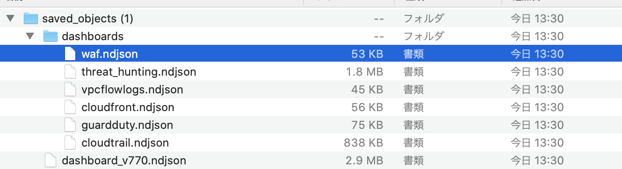622x169 pixels.
Task: Click the cloudtrail.ndjson document icon
Action: (69, 142)
